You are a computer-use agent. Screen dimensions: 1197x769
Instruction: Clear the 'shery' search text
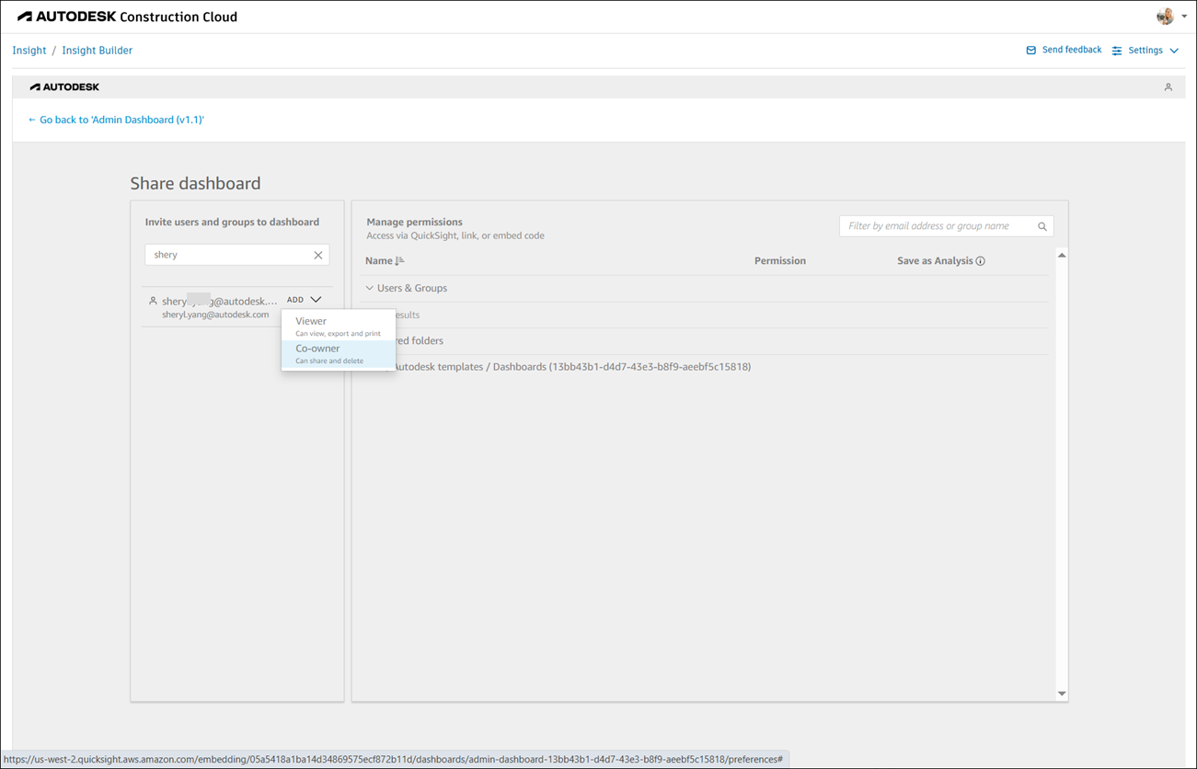coord(318,255)
